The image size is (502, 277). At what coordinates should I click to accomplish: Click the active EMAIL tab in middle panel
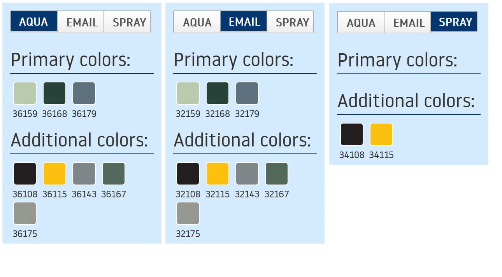pyautogui.click(x=244, y=22)
